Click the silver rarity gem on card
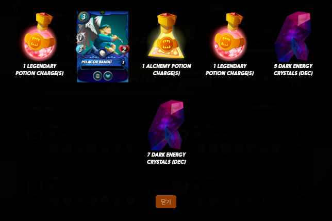The height and width of the screenshot is (221, 332). 102,53
